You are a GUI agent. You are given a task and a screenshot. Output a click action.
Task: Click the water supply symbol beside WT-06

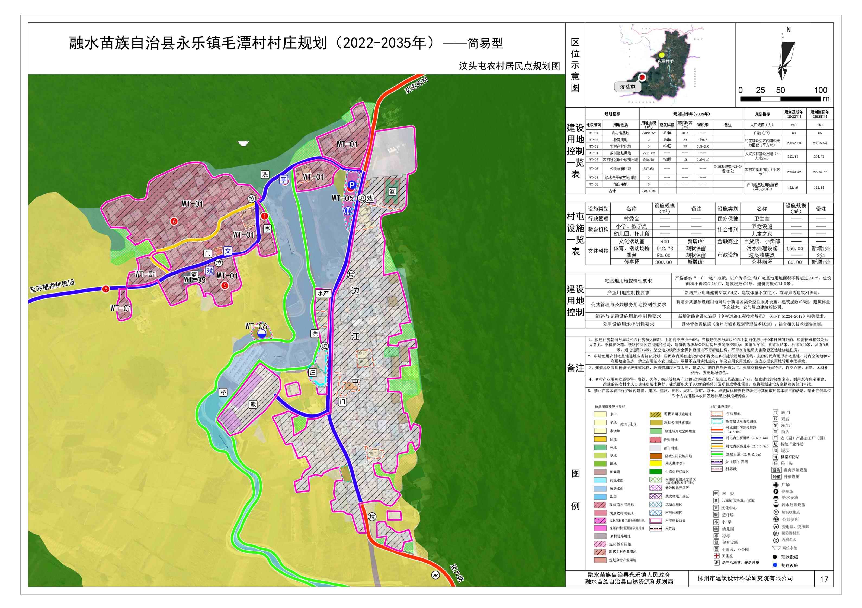pyautogui.click(x=262, y=334)
